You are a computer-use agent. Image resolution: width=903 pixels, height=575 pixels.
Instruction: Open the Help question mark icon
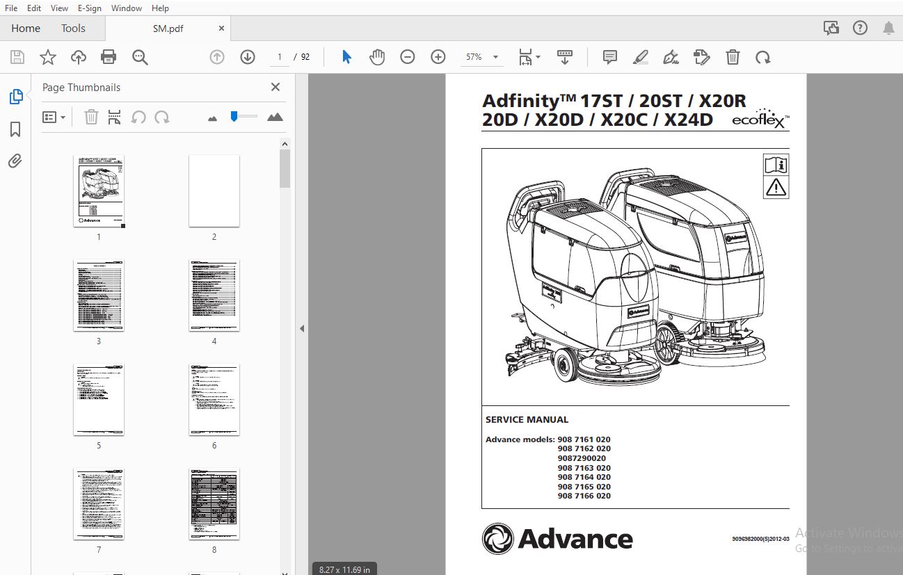click(860, 28)
